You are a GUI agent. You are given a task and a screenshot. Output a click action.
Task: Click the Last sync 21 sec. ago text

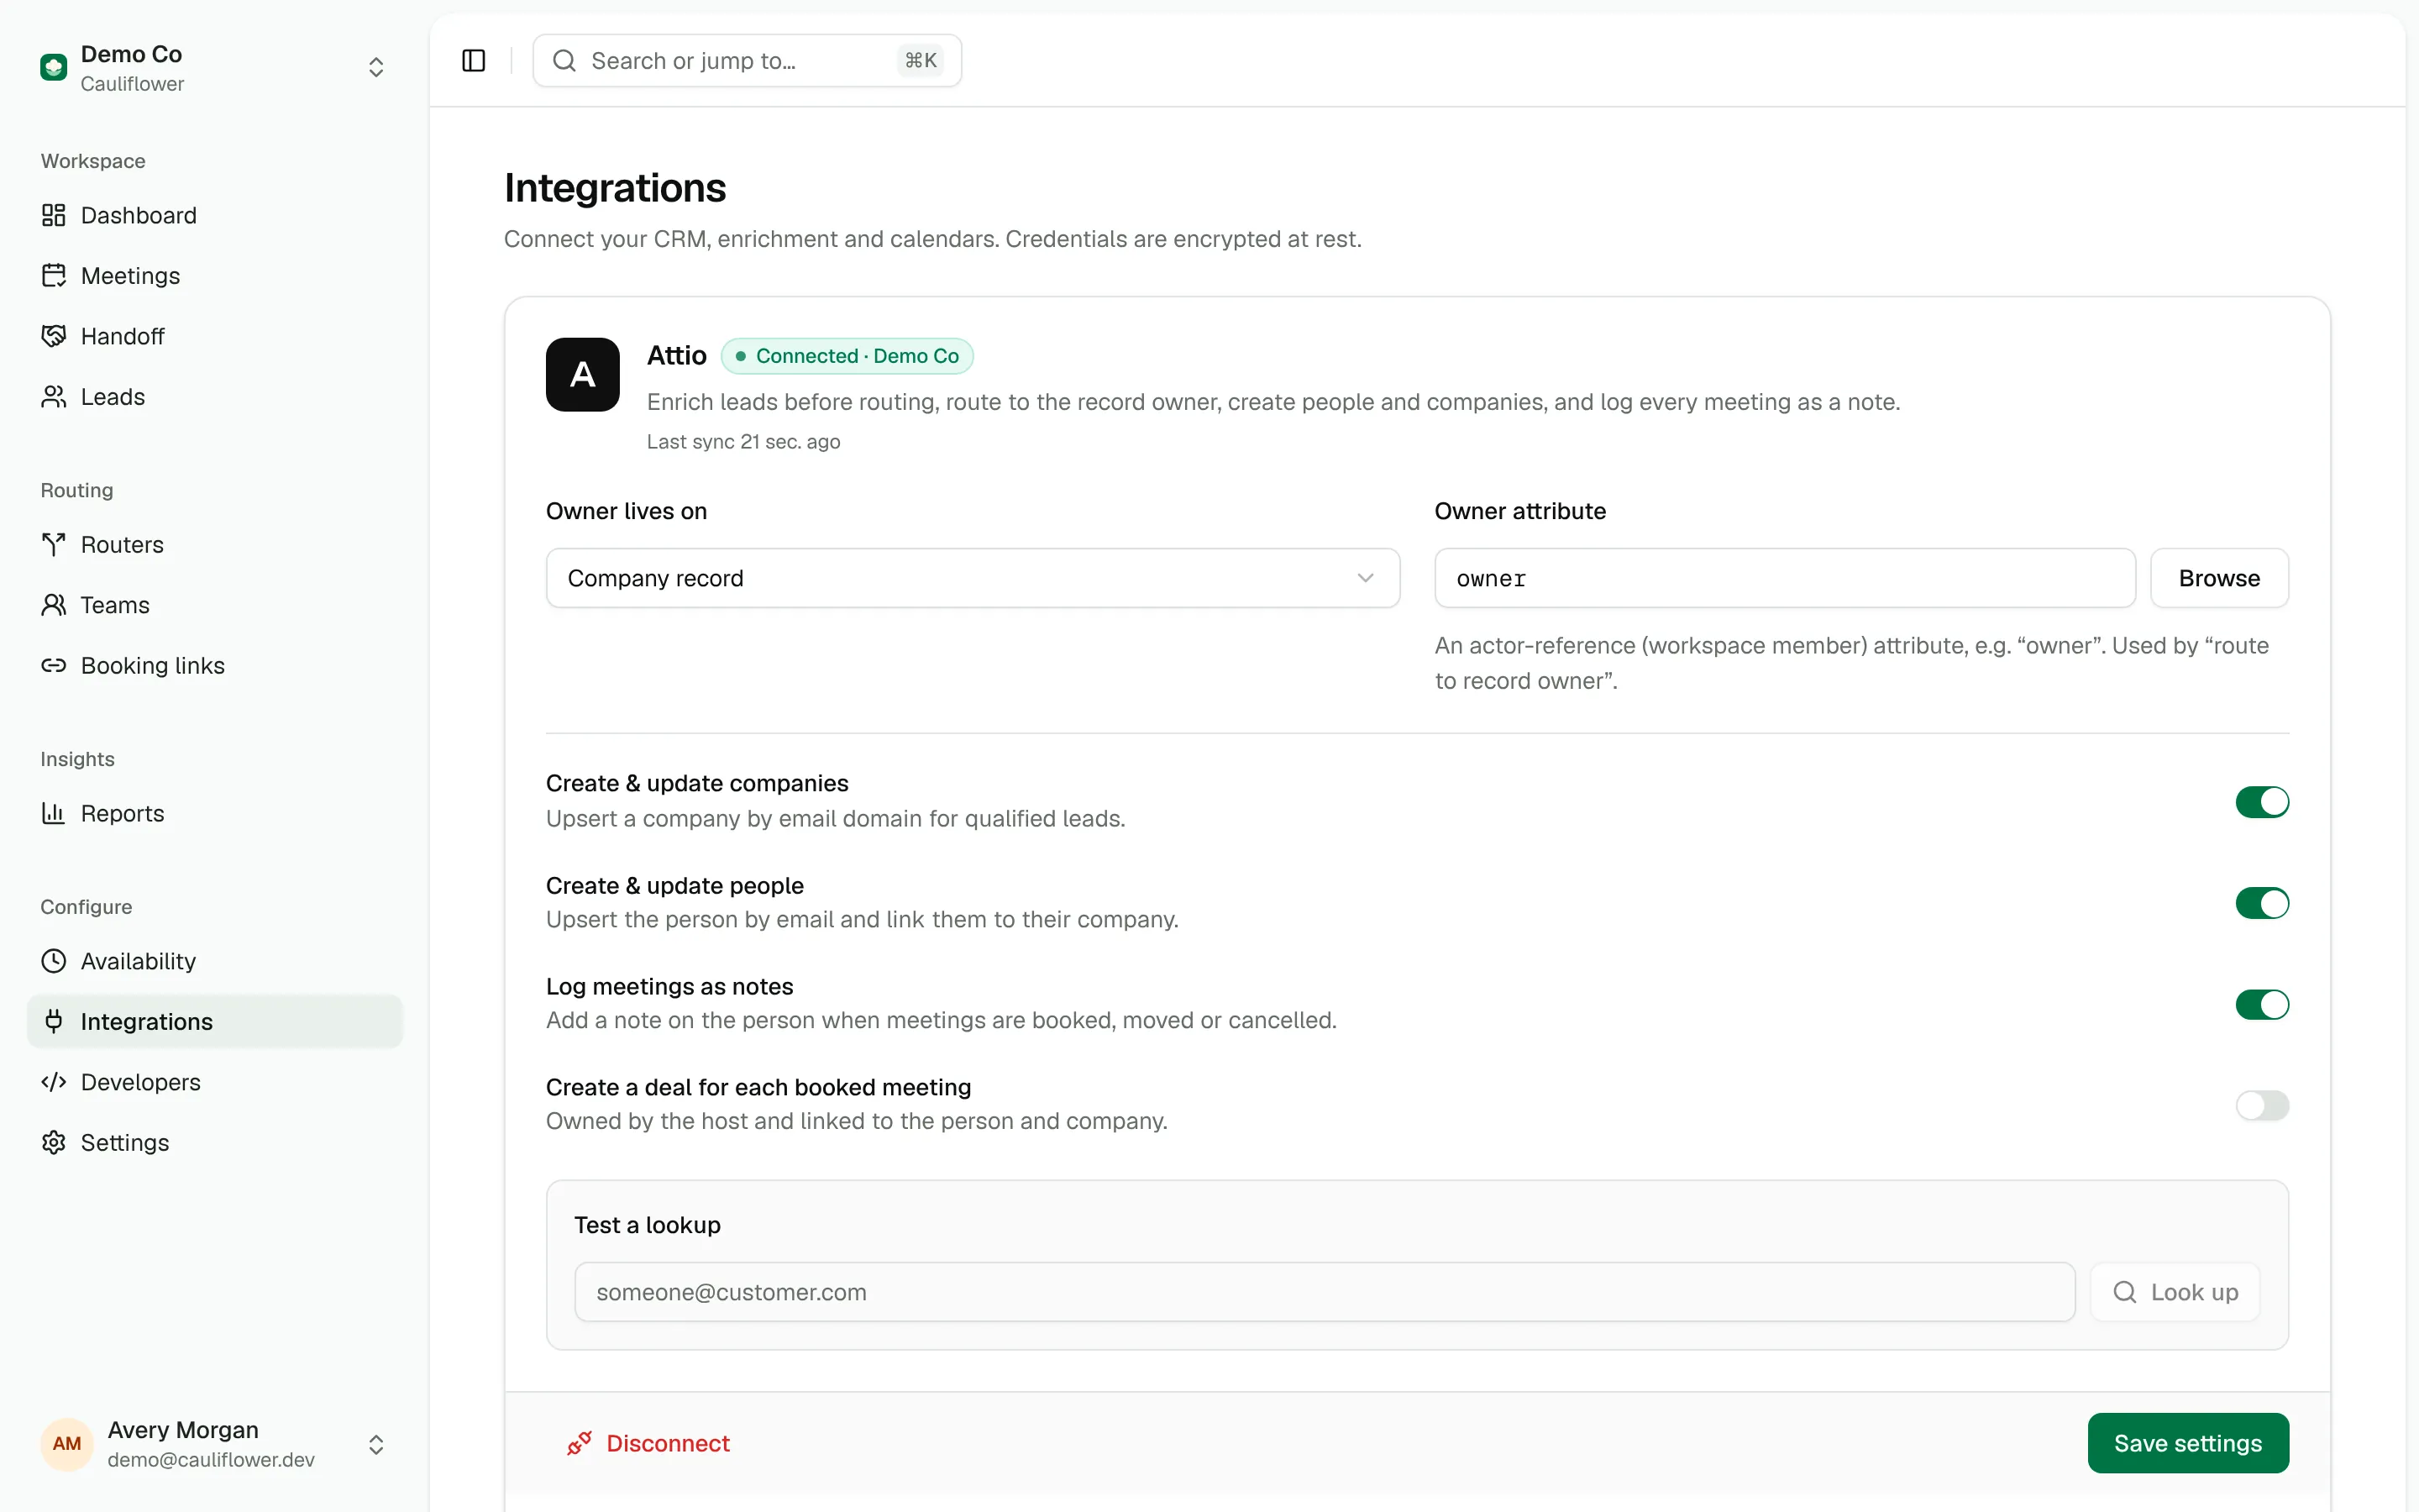tap(743, 442)
